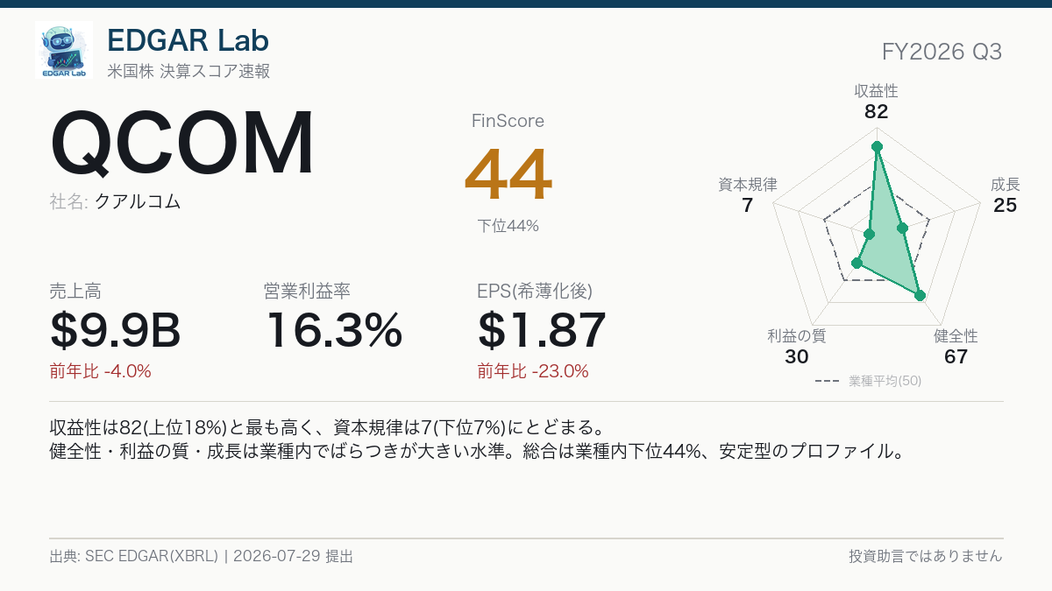1052x591 pixels.
Task: Click the 資本規律 radar data point
Action: click(869, 234)
